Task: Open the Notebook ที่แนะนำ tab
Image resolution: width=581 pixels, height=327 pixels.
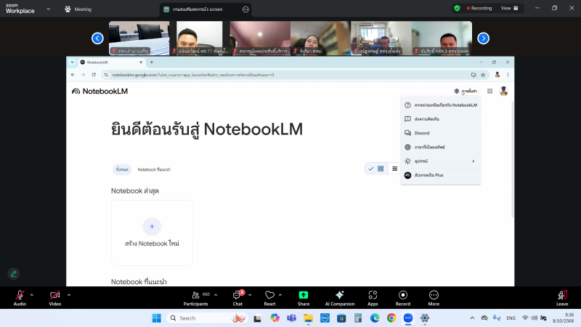Action: coord(154,169)
